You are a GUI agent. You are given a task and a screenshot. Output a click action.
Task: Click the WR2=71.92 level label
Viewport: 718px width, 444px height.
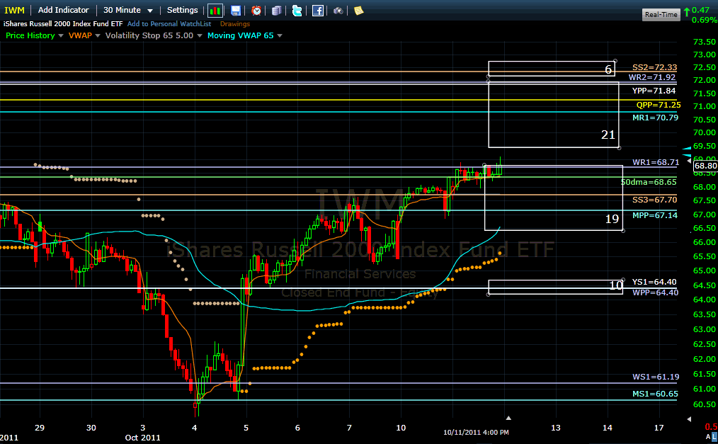651,77
